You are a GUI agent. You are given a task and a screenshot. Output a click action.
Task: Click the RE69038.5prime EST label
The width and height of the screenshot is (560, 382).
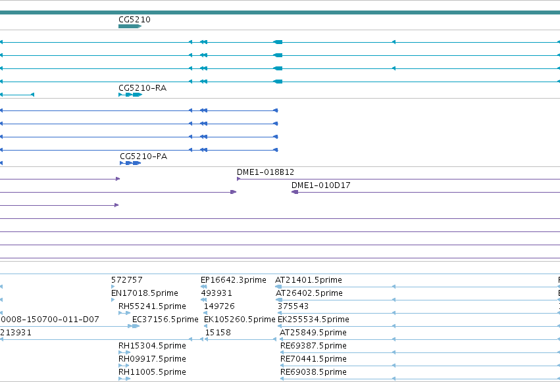coord(313,372)
